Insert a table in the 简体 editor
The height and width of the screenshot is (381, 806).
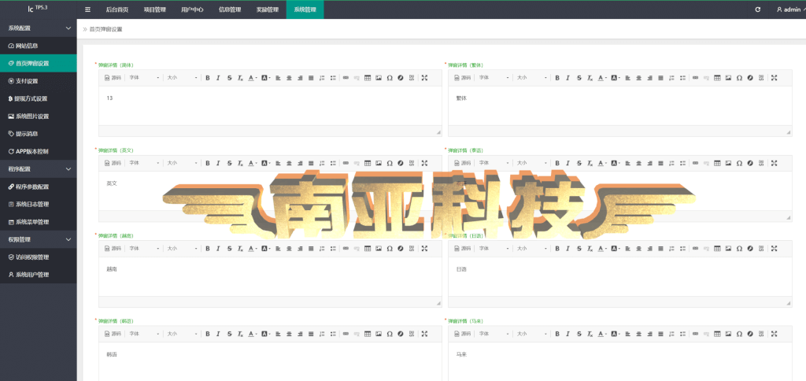point(368,78)
